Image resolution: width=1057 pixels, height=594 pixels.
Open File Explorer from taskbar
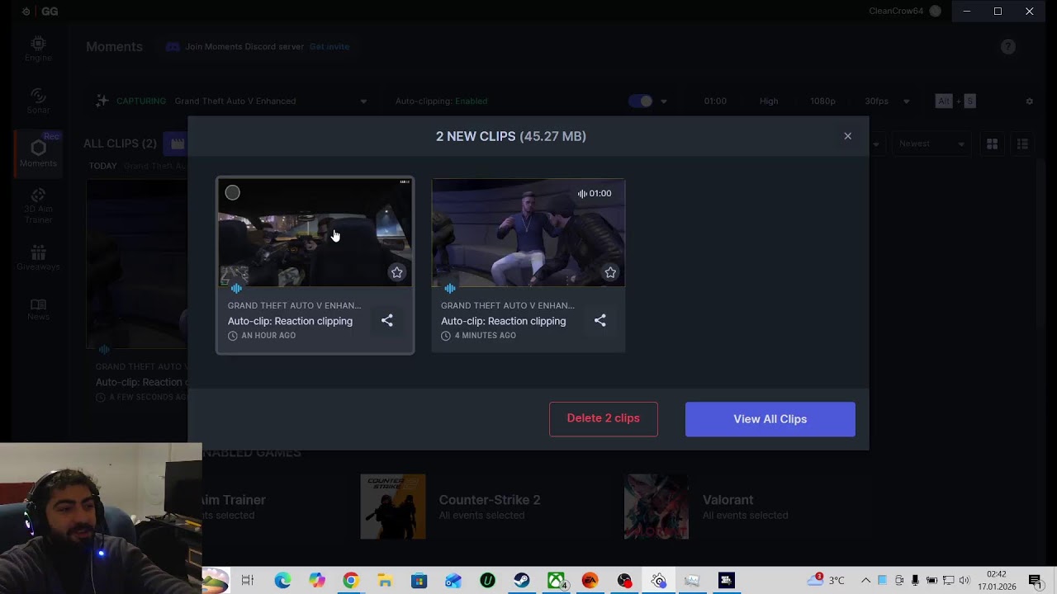point(385,581)
